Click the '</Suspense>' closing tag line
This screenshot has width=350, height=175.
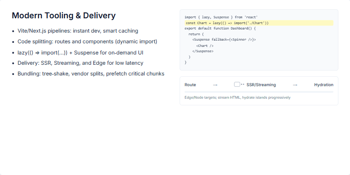[203, 51]
